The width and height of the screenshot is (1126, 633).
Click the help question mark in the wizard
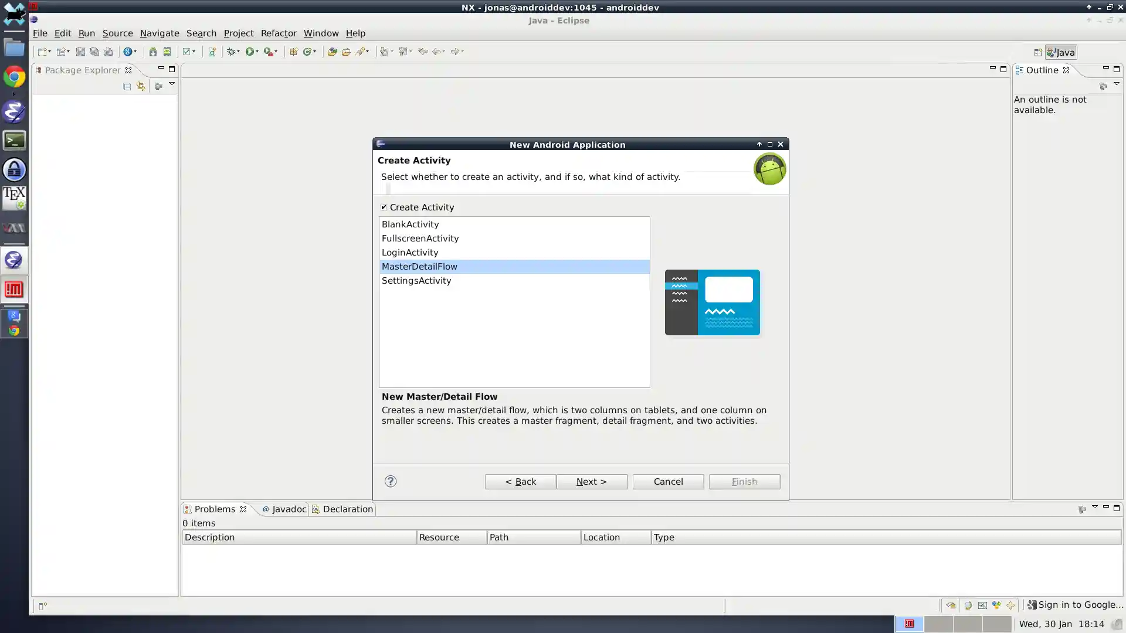[x=391, y=481]
